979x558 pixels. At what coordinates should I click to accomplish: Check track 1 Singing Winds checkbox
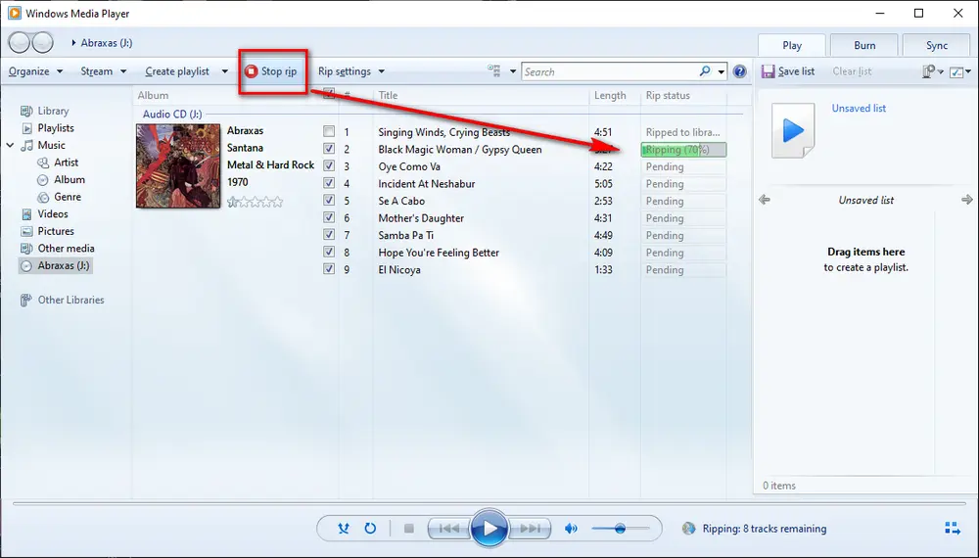pyautogui.click(x=329, y=132)
